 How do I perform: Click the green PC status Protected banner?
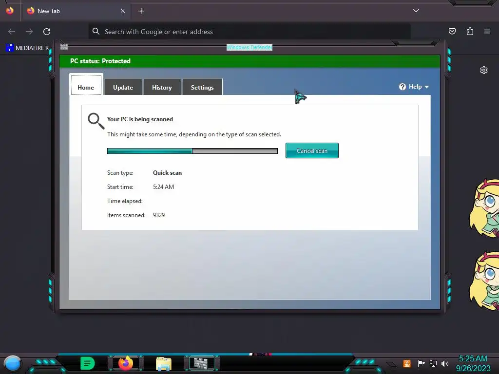point(250,61)
